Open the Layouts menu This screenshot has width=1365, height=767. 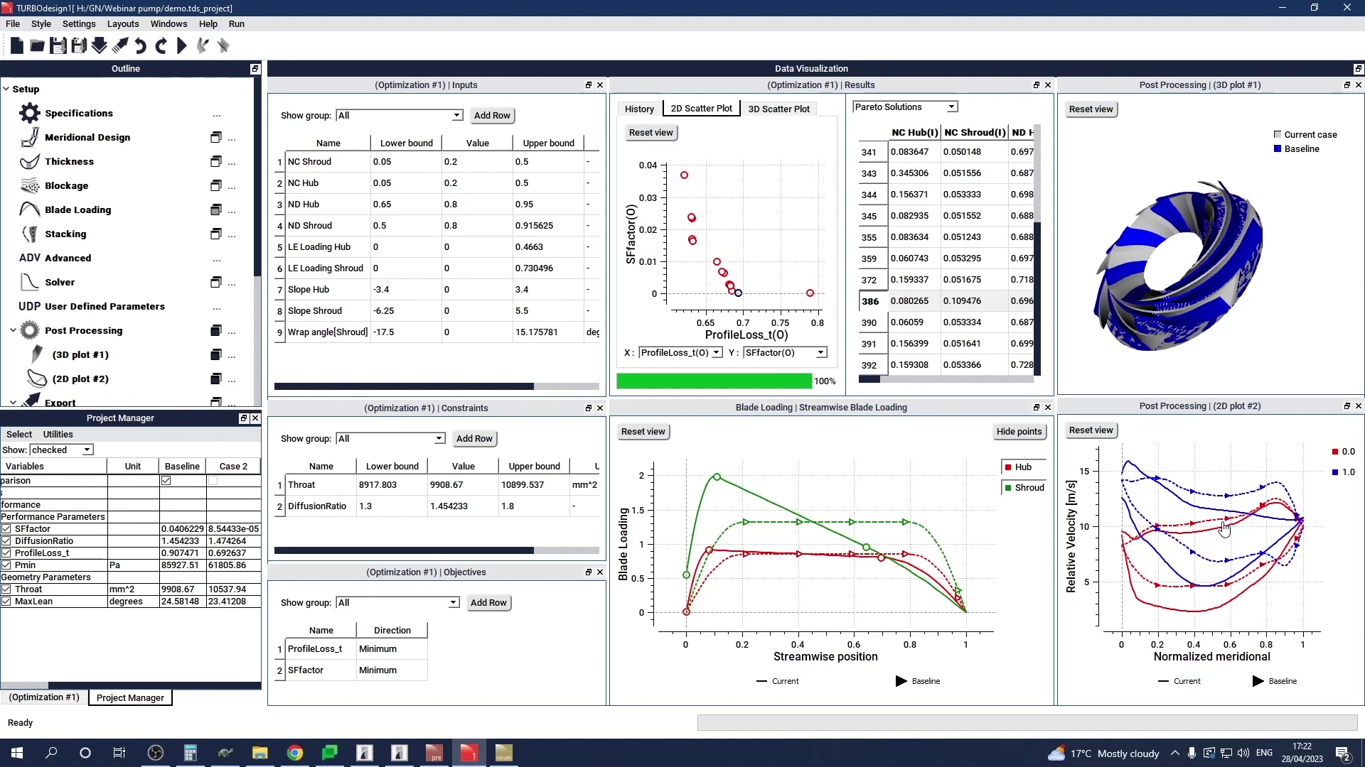[x=122, y=23]
